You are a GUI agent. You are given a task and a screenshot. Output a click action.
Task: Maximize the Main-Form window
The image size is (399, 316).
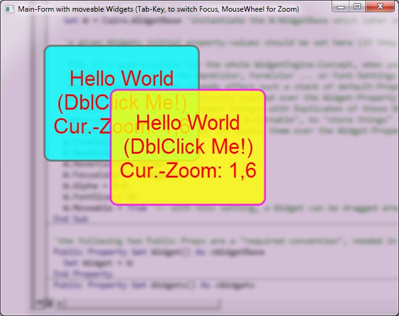[357, 7]
